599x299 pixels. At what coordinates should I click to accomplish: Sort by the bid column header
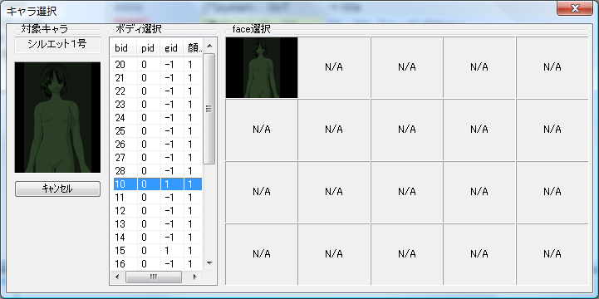pyautogui.click(x=124, y=48)
